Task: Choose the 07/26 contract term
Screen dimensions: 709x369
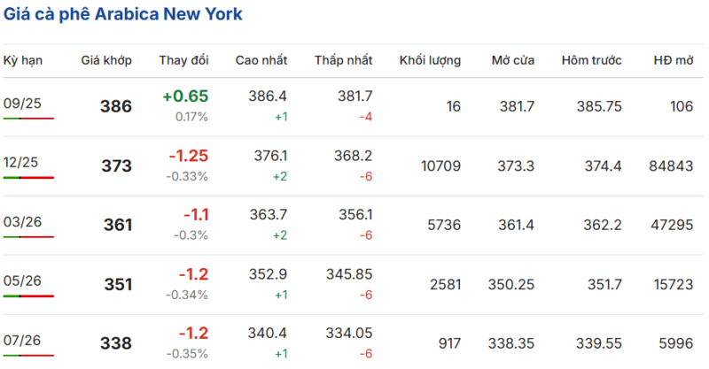Action: pos(22,340)
